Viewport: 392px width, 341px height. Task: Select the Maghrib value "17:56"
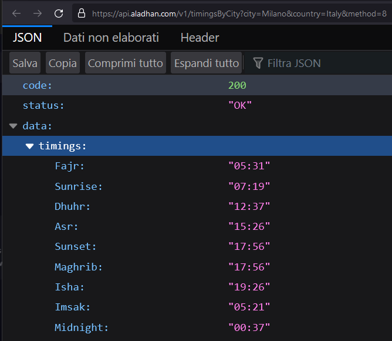[x=249, y=267]
